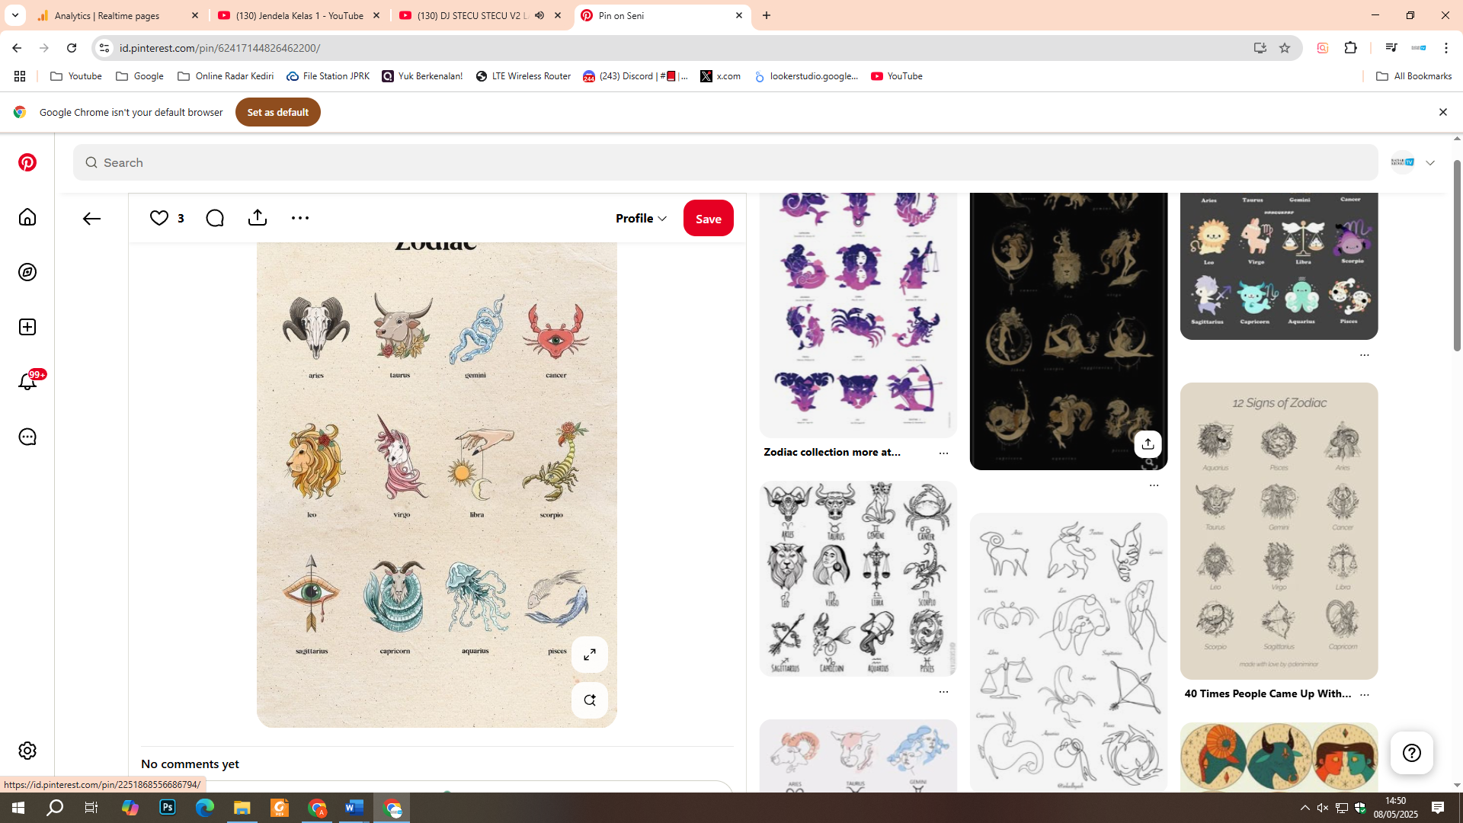1463x823 pixels.
Task: Open the comment bubble icon
Action: (x=215, y=218)
